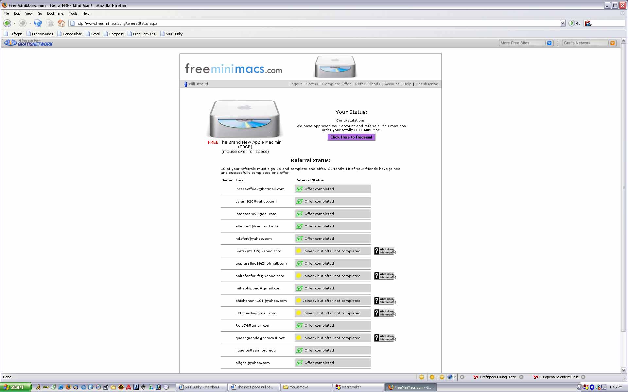The height and width of the screenshot is (392, 628).
Task: Switch to the mousemove folder taskbar window
Action: (306, 387)
